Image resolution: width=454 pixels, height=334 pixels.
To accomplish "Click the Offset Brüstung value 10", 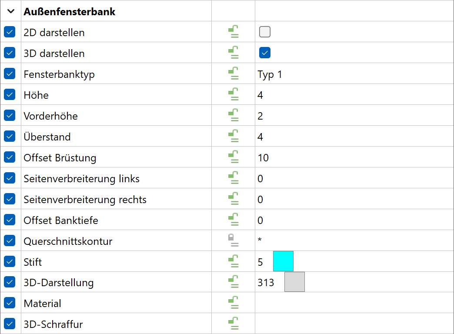I will (263, 158).
